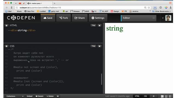The height and width of the screenshot is (98, 175).
Task: Delete this pen
Action: click(x=50, y=96)
